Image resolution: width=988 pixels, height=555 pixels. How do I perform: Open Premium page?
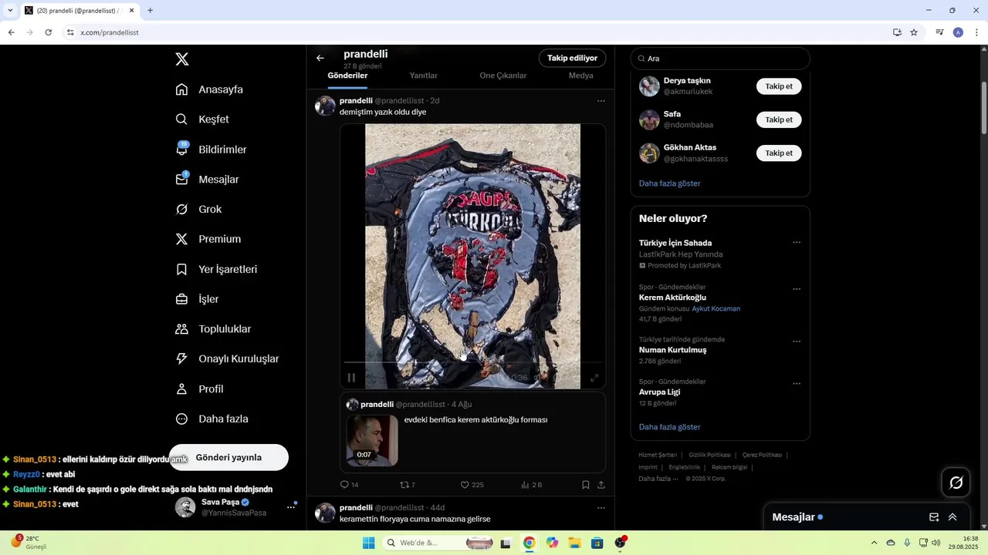208,239
